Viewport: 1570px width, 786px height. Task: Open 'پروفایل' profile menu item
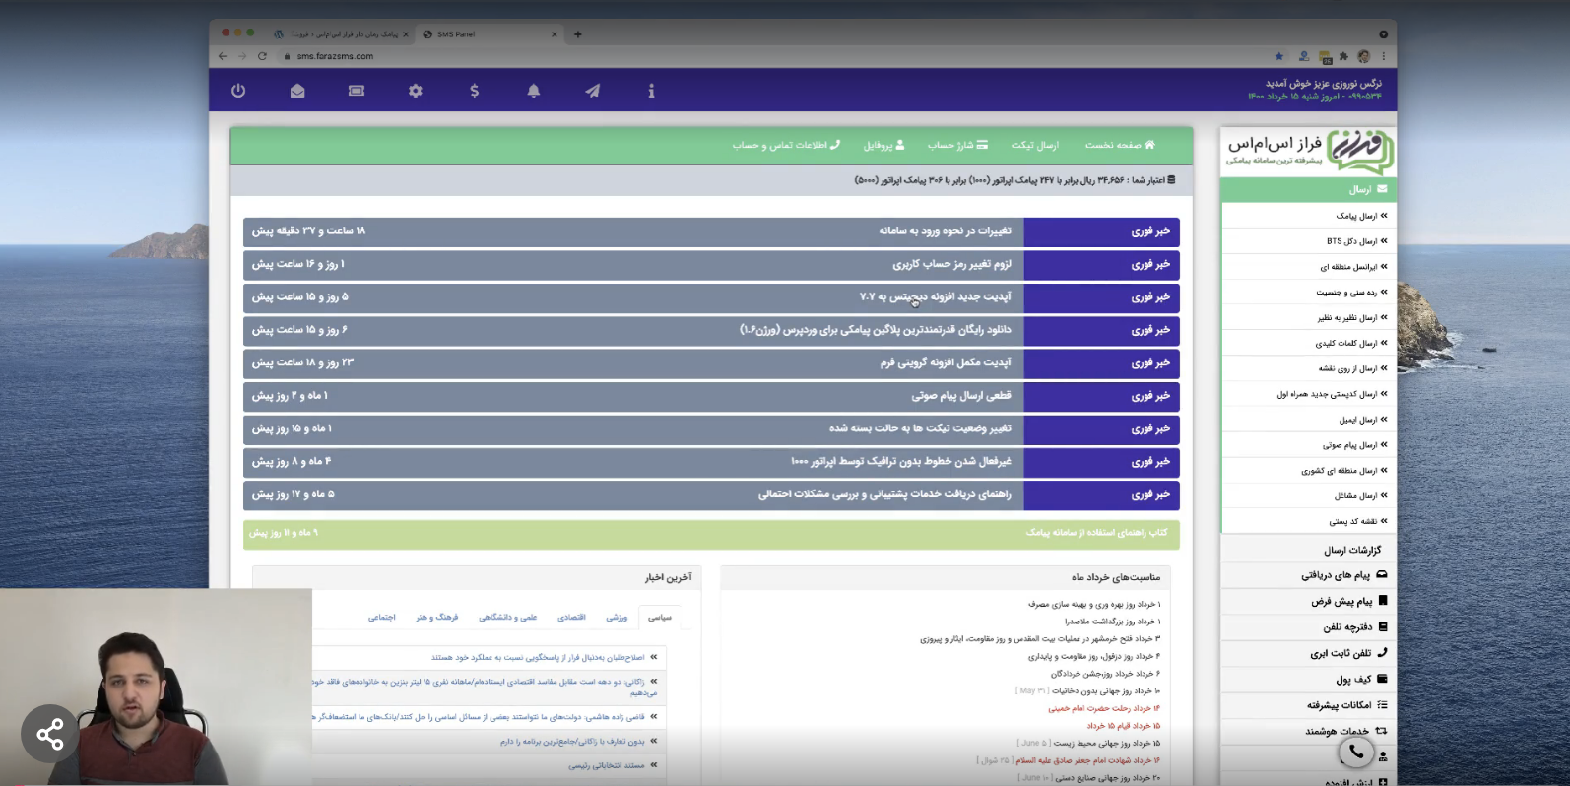[883, 145]
